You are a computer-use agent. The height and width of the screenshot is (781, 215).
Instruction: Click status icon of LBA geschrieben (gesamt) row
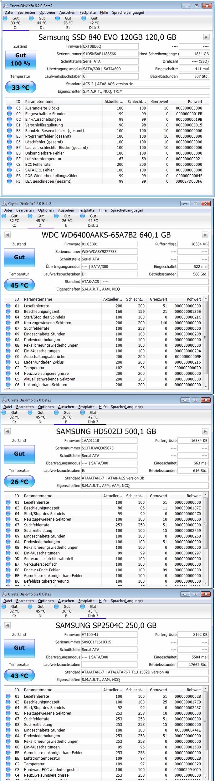point(9,181)
